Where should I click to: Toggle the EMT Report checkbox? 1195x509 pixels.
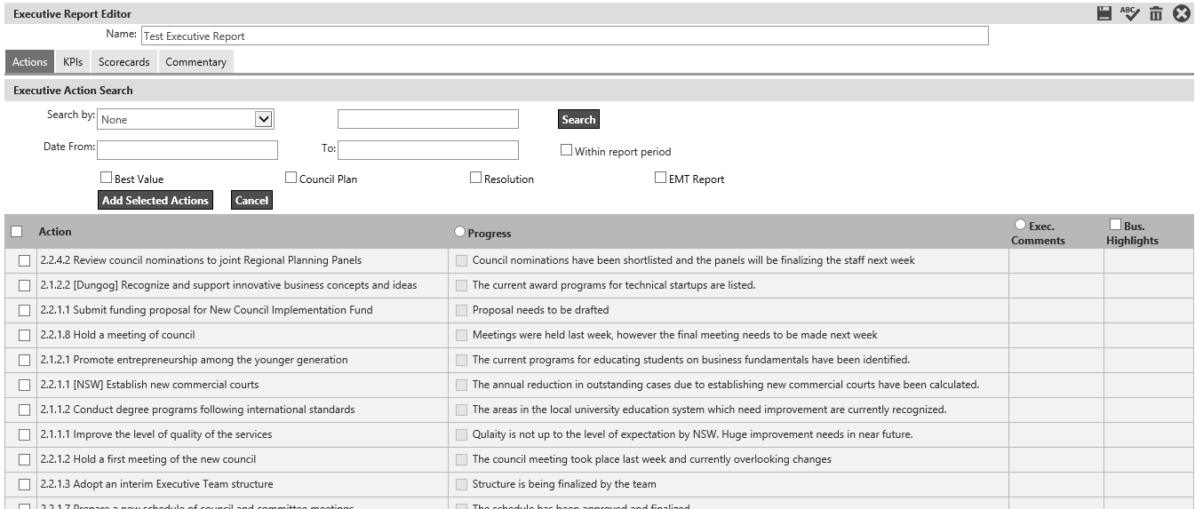click(660, 178)
